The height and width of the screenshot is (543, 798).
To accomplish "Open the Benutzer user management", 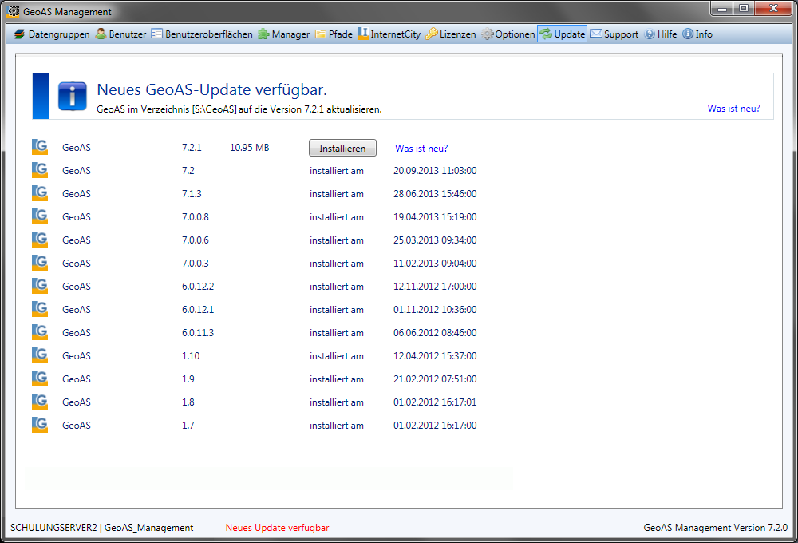I will pyautogui.click(x=121, y=34).
